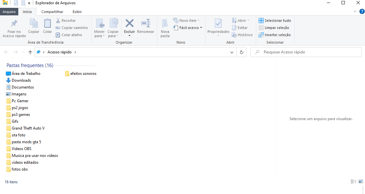Expand the chevron after Acesso rápido in the address bar
Viewport: 365px width, 194px height.
point(75,52)
